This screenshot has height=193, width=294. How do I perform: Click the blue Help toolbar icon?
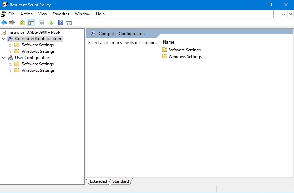(x=60, y=23)
